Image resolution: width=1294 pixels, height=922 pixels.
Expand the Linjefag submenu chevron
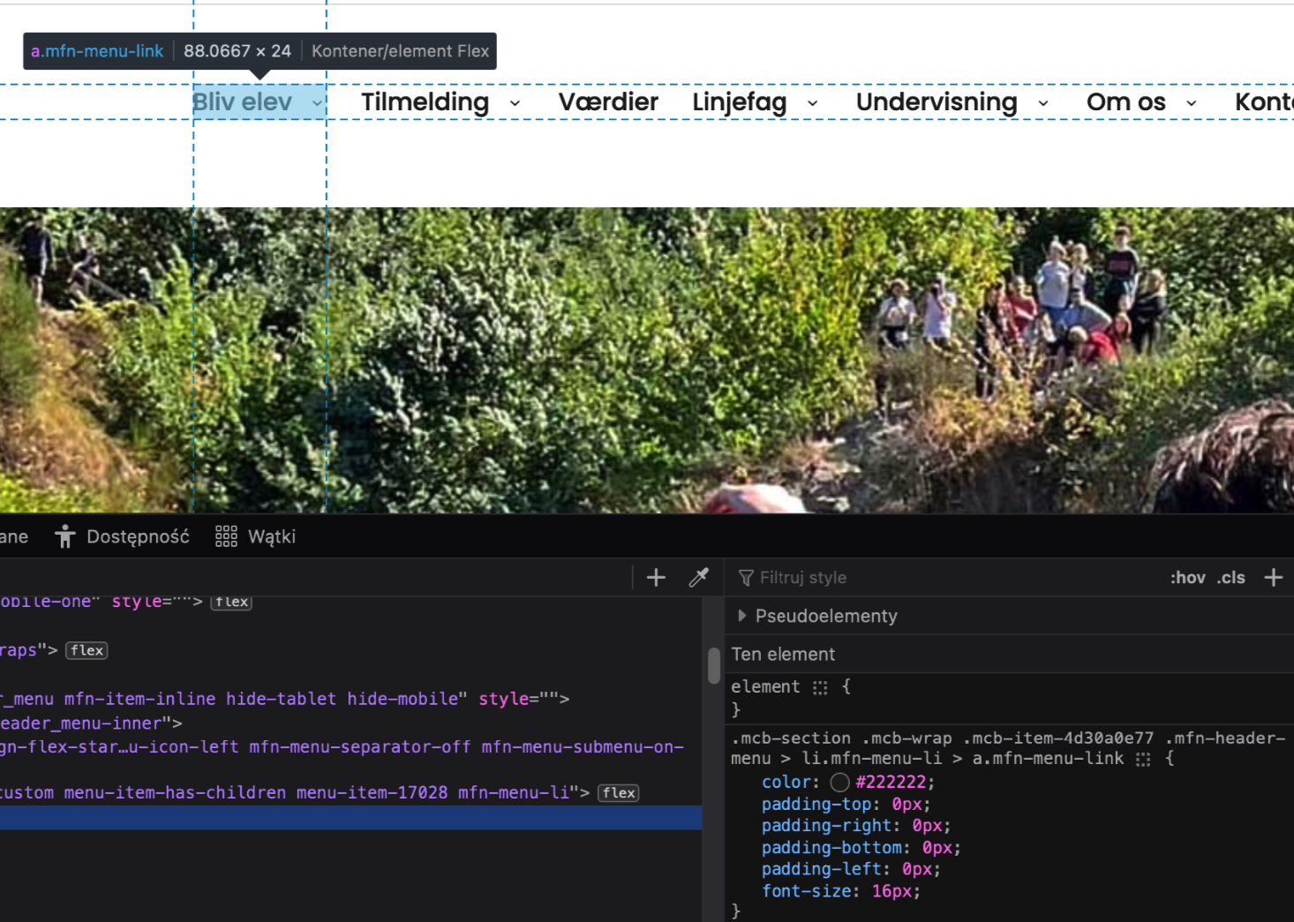(812, 103)
